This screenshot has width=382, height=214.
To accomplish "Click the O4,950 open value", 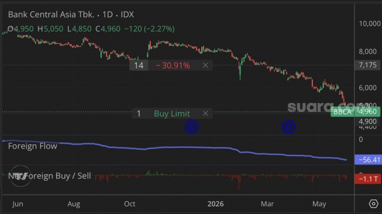I will pos(20,29).
